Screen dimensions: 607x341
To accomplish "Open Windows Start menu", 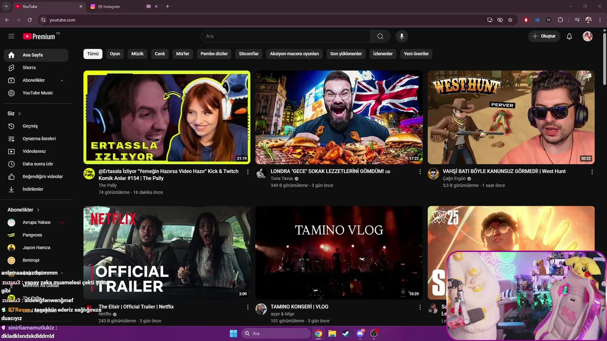I will coord(233,333).
